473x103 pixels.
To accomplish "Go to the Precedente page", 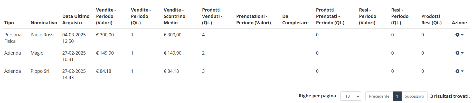I will (379, 96).
